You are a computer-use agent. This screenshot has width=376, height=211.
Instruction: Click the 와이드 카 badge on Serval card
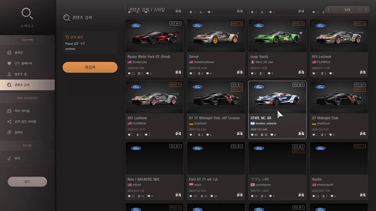pyautogui.click(x=237, y=23)
